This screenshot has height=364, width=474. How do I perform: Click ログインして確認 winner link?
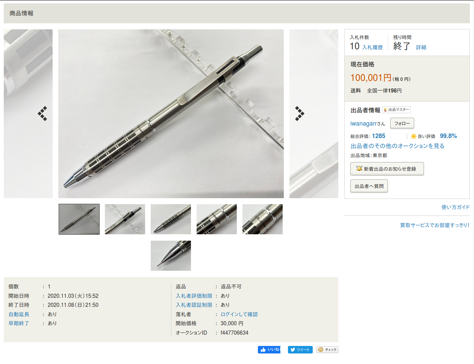click(x=239, y=314)
